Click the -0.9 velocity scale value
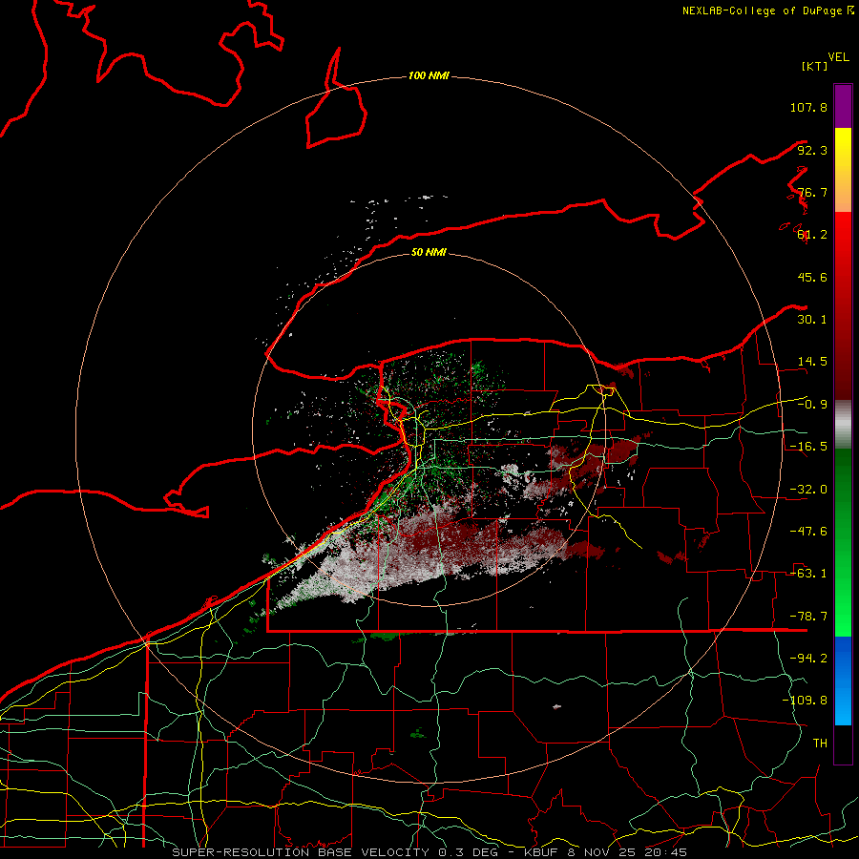The height and width of the screenshot is (859, 859). click(812, 405)
